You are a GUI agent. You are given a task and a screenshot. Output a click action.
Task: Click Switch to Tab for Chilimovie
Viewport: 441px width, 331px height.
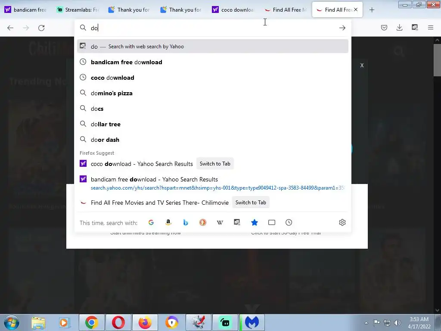[x=251, y=203]
